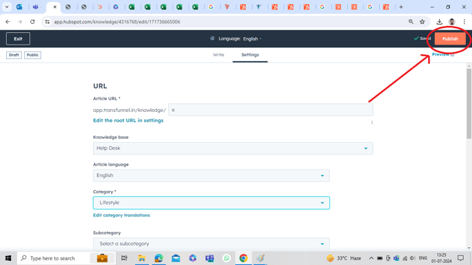Open the notification center icon
The height and width of the screenshot is (265, 472).
(460, 258)
